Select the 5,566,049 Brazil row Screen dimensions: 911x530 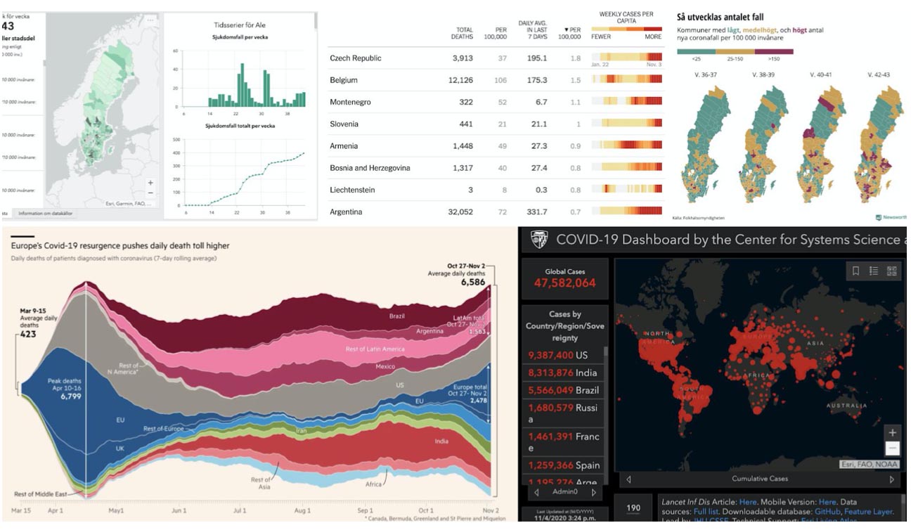[x=563, y=391]
